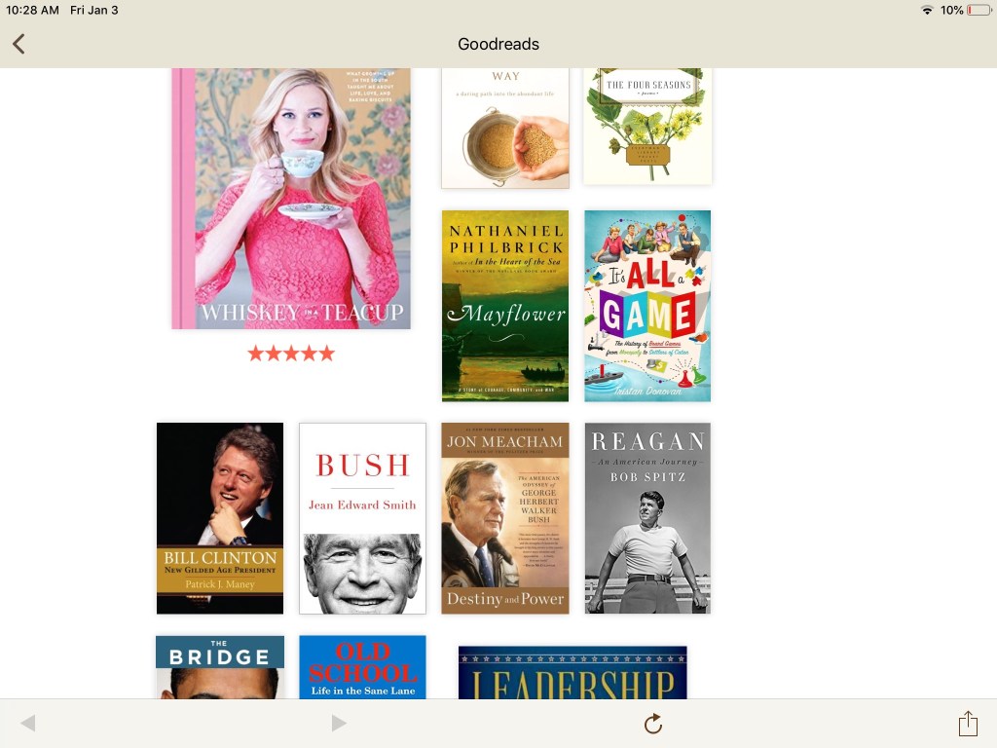Screen dimensions: 997x748
Task: Tap the Goodreads page title
Action: (498, 44)
